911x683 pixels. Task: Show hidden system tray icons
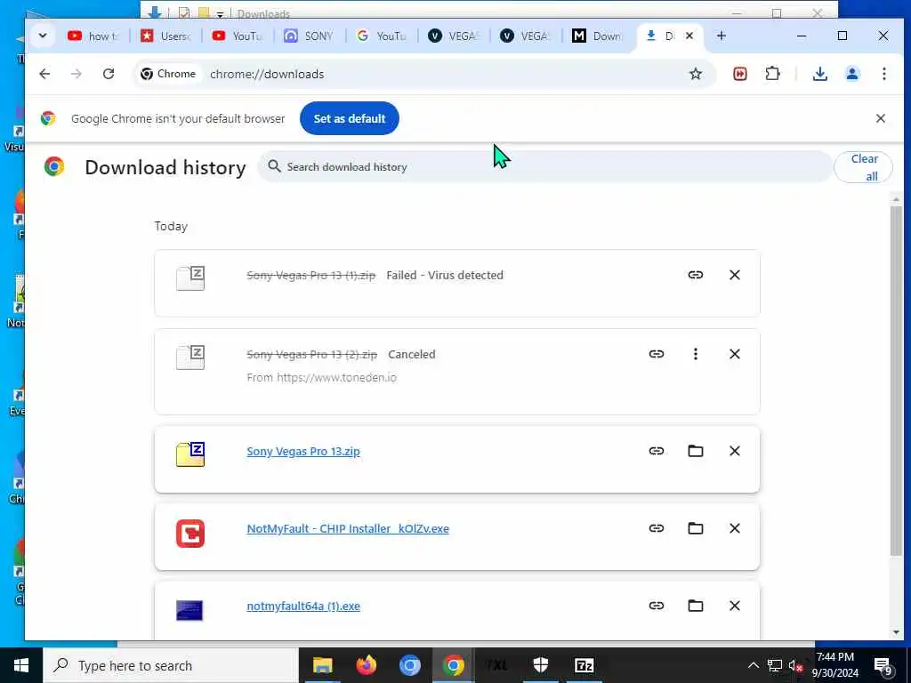pos(753,665)
